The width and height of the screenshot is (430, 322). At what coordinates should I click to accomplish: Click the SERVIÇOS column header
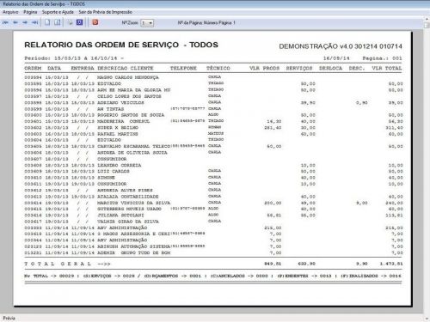299,68
